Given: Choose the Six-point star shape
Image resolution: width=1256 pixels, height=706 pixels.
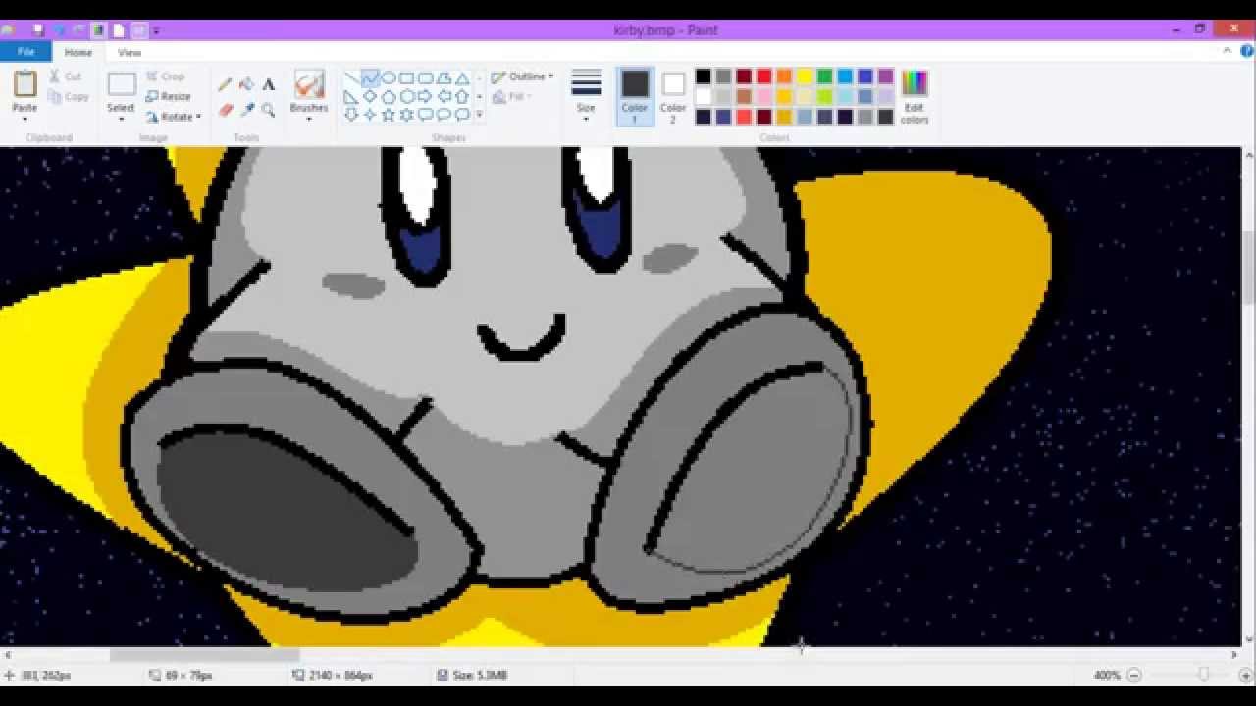Looking at the screenshot, I should [406, 115].
